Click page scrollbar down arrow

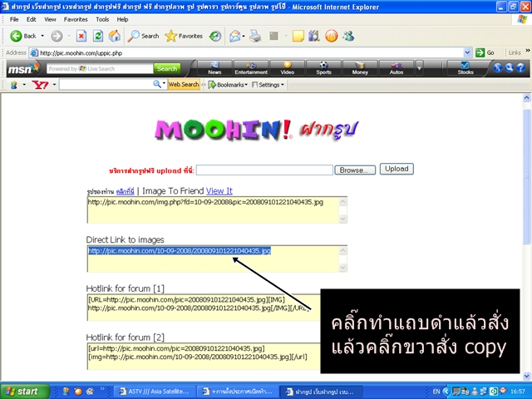tap(526, 376)
